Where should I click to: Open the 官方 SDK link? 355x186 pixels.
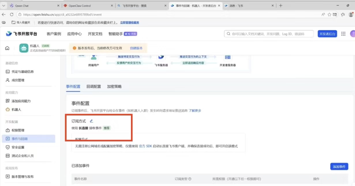[x=145, y=146]
